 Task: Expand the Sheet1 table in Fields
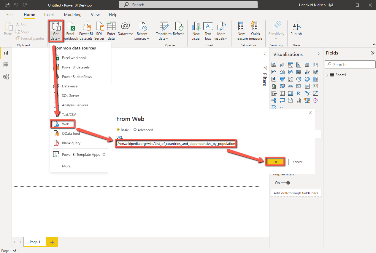tap(327, 75)
